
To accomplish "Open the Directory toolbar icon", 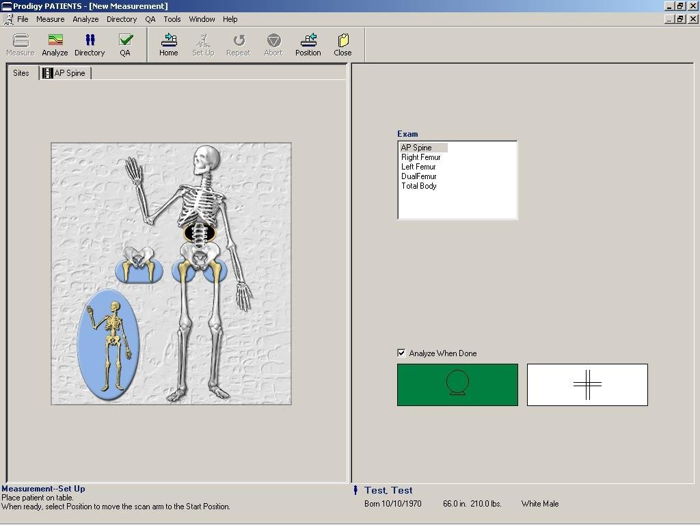I will pyautogui.click(x=90, y=44).
